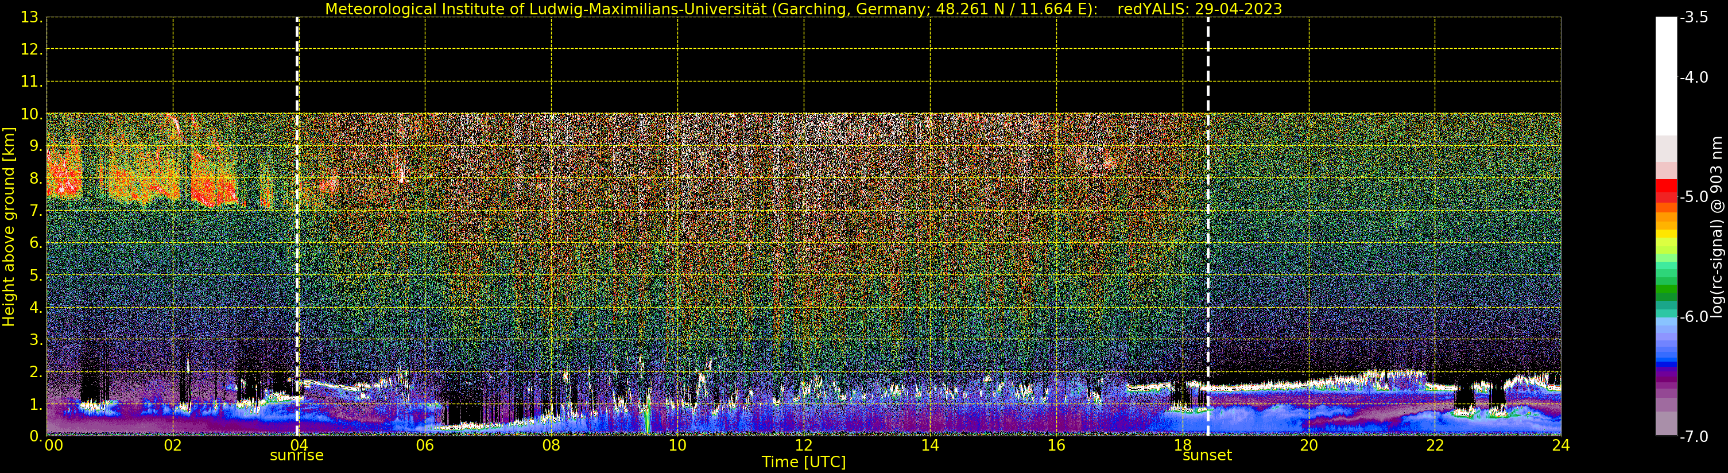
Task: Click the '4.' height axis tick label
Action: tap(36, 307)
